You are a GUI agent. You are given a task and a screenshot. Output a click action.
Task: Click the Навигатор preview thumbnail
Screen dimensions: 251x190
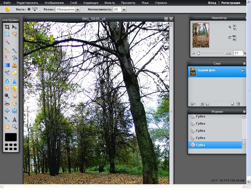(x=201, y=35)
